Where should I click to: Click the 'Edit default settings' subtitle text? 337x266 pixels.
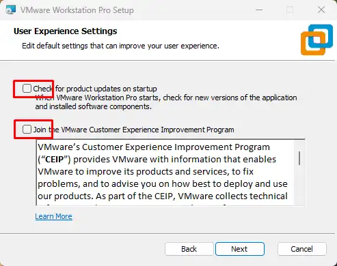120,46
